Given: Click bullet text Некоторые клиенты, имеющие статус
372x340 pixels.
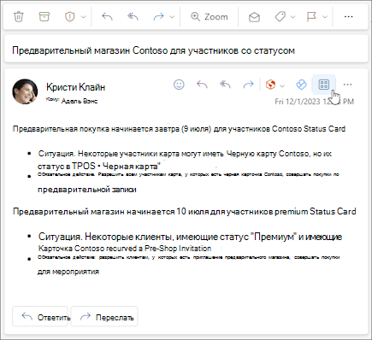Looking at the screenshot, I should click(x=190, y=237).
